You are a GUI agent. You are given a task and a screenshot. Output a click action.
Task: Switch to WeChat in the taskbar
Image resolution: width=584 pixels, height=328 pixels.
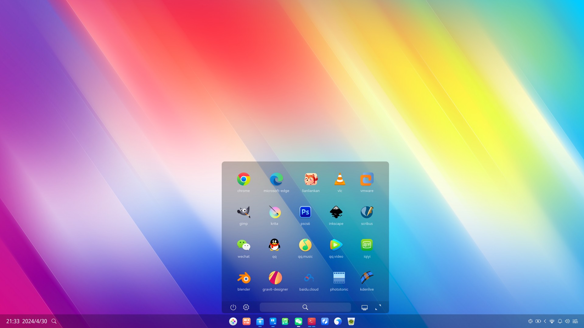298,321
